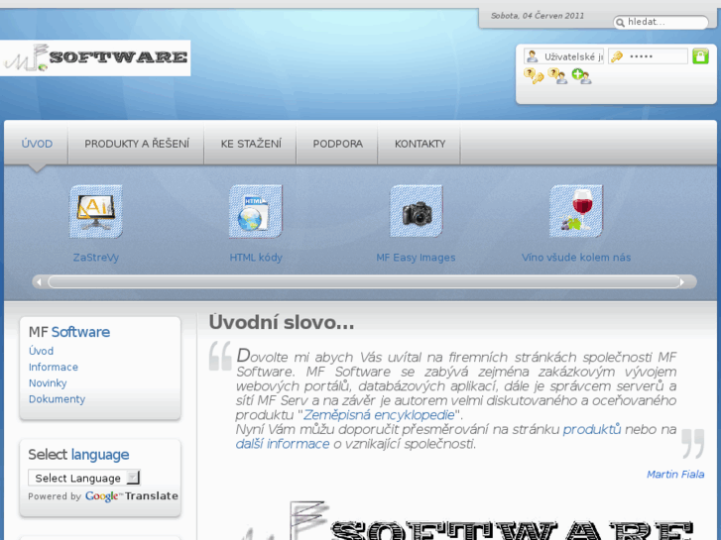Click Víno všude kolem nás link
Viewport: 721px width, 540px height.
(575, 258)
